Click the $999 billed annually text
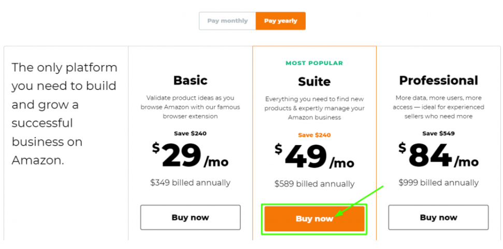The height and width of the screenshot is (249, 503). pos(439,183)
